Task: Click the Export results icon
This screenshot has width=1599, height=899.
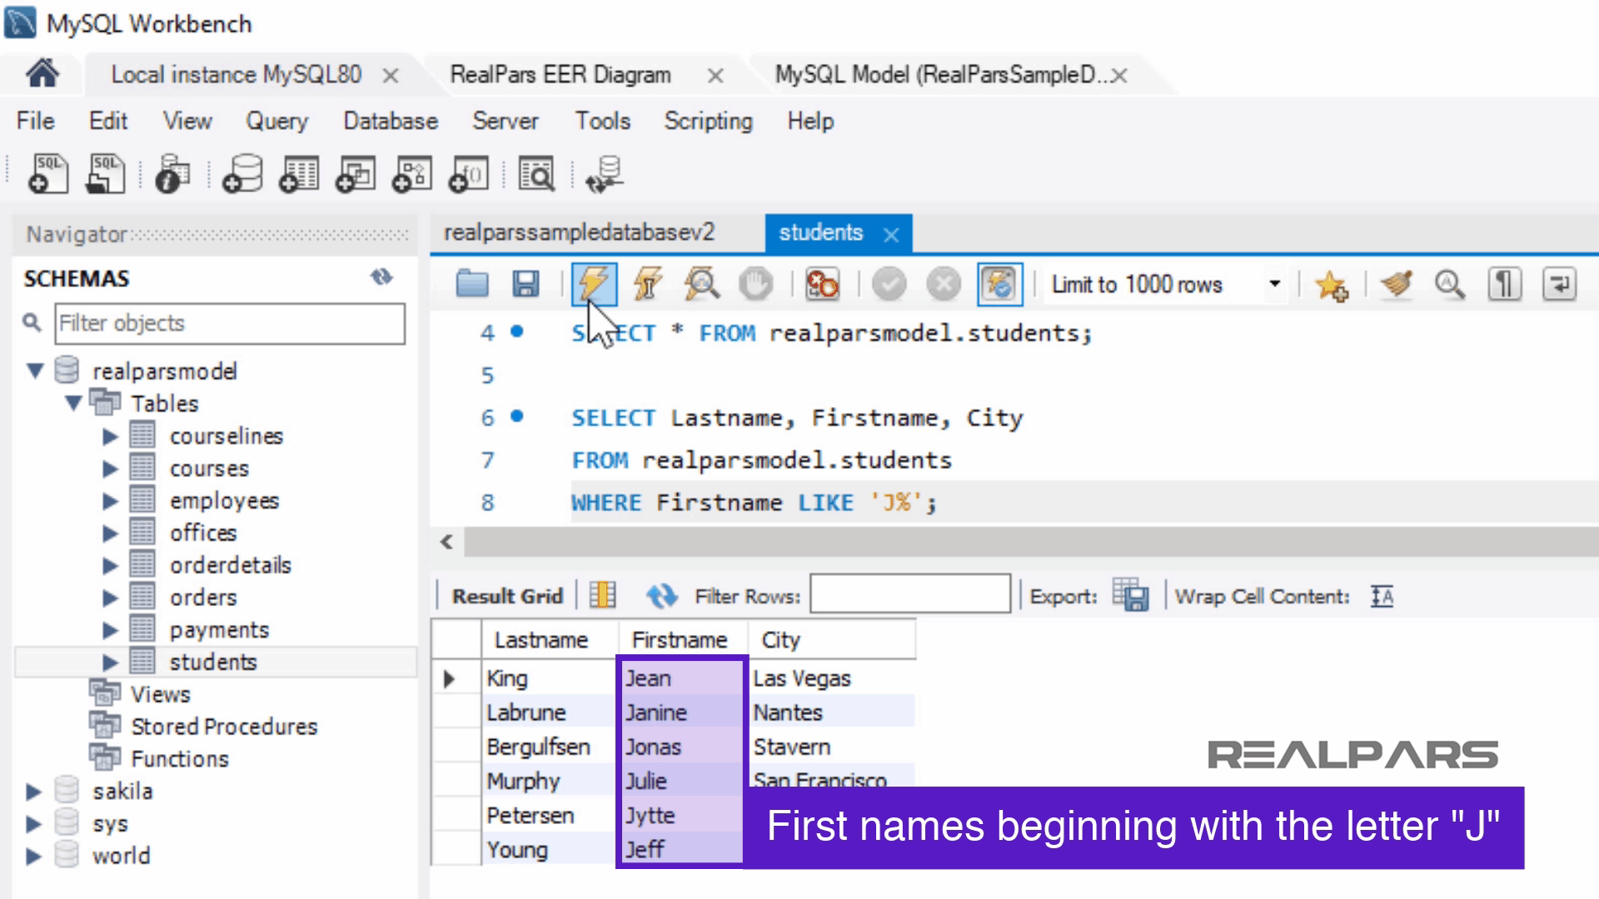Action: pos(1133,595)
